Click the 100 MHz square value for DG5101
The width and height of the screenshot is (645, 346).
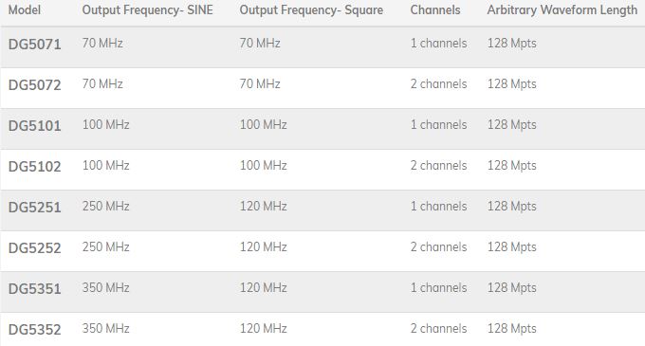(264, 124)
